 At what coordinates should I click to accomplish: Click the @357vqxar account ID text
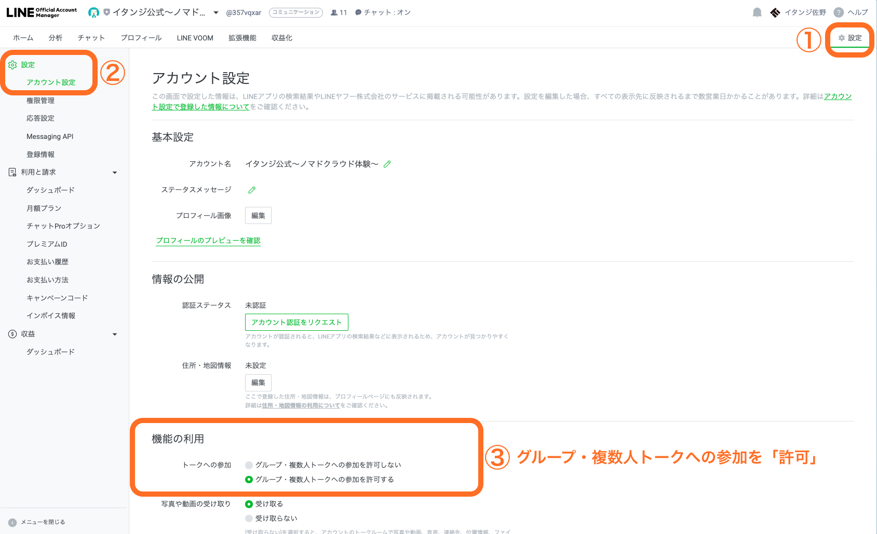point(244,12)
